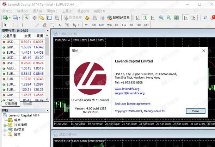Toggle the Market Watch toolbar icon
Viewport: 215px width, 147px height.
27,18
